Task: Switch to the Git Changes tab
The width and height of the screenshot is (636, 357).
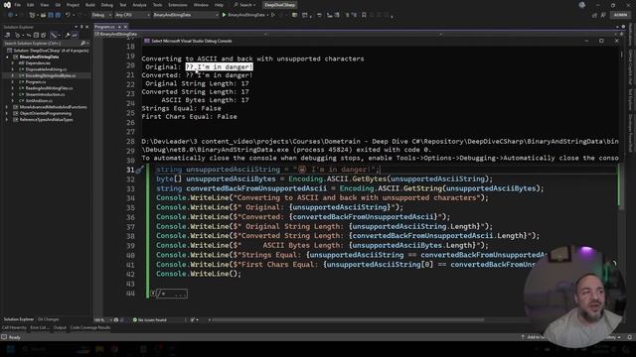Action: (x=49, y=319)
